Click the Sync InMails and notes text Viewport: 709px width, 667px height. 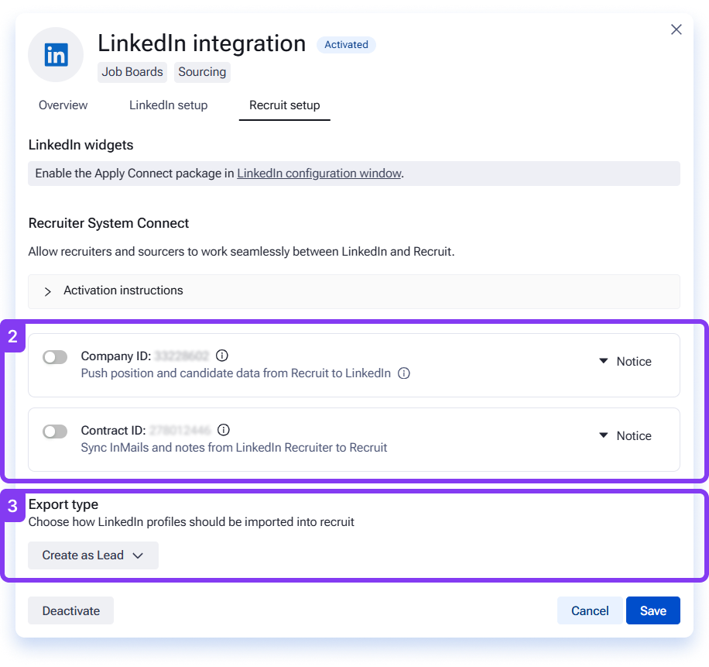(x=234, y=448)
